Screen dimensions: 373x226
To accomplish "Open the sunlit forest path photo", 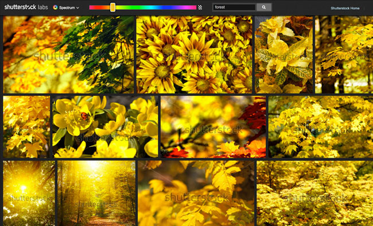I will pos(96,193).
